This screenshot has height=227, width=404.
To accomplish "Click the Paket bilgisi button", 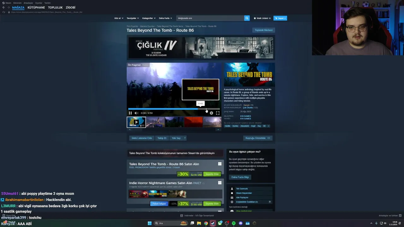I will (x=159, y=204).
